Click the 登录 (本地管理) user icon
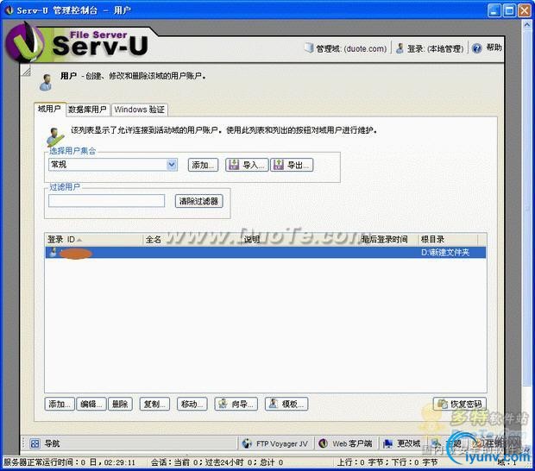This screenshot has width=535, height=471. (400, 48)
